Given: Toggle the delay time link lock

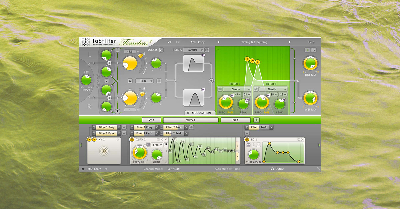Looking at the screenshot, I should (130, 81).
